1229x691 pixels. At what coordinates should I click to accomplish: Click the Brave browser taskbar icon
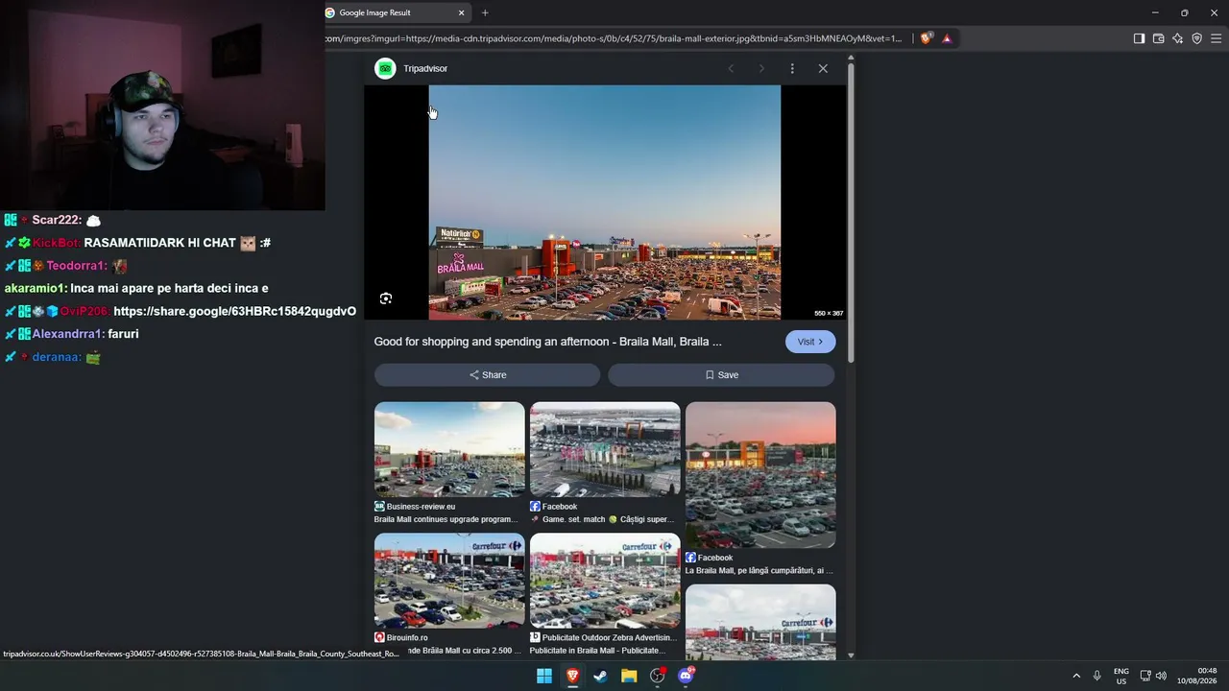click(572, 676)
